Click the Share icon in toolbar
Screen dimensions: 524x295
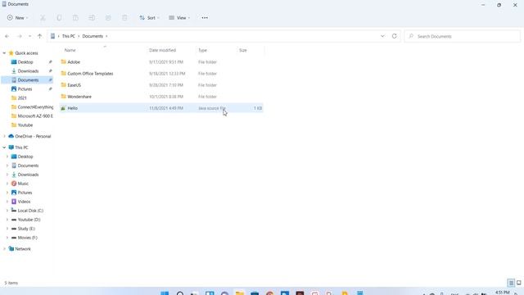click(108, 18)
